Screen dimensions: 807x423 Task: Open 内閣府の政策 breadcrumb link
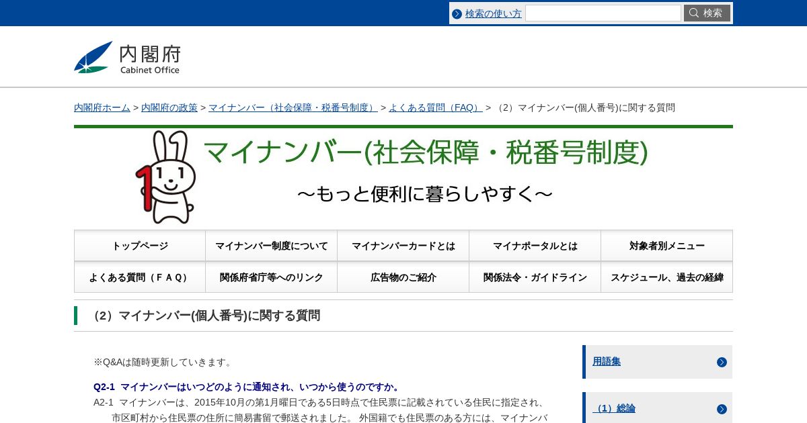[169, 107]
